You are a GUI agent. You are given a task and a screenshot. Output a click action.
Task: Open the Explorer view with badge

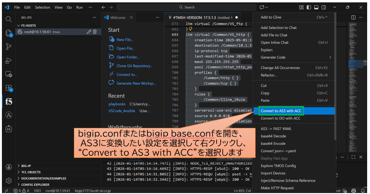click(9, 33)
